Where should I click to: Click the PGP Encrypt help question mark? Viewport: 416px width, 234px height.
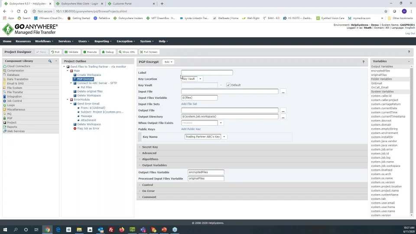[x=363, y=62]
